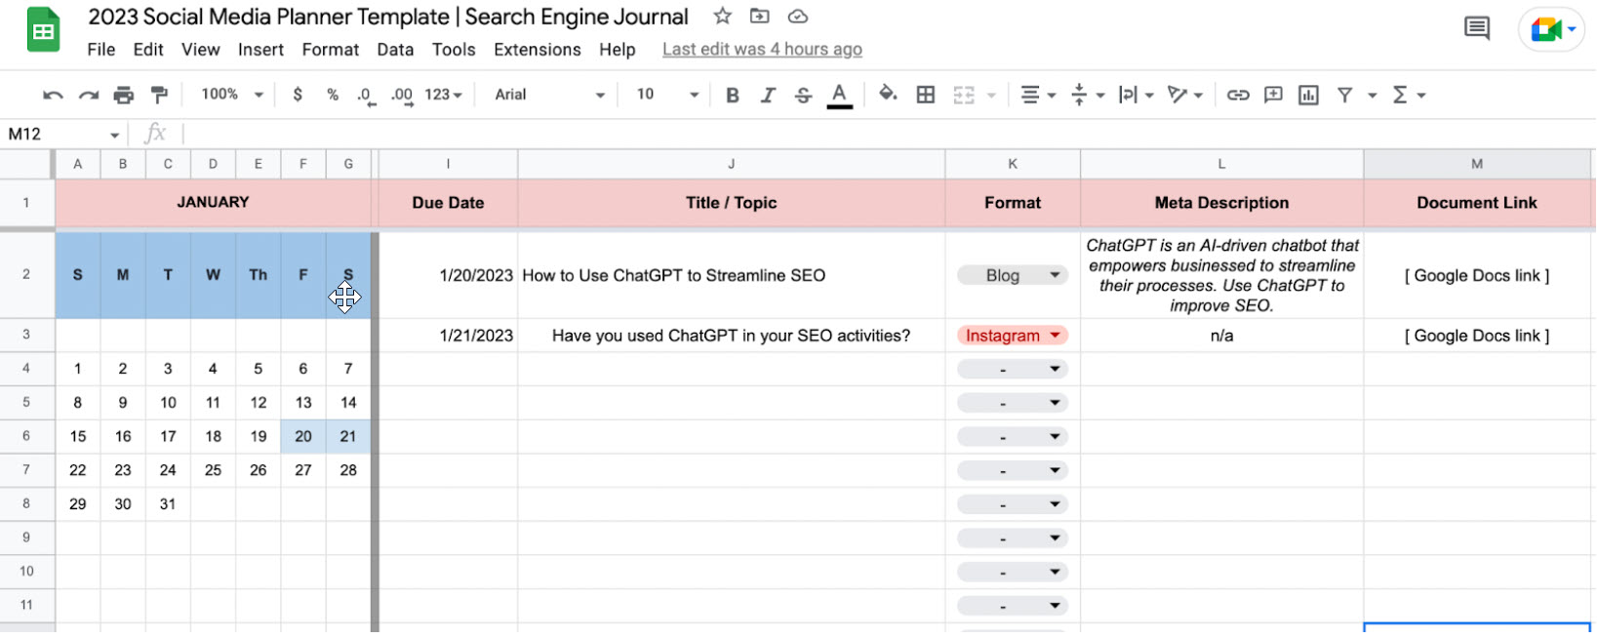The image size is (1597, 638).
Task: Insert a chart
Action: 1308,95
